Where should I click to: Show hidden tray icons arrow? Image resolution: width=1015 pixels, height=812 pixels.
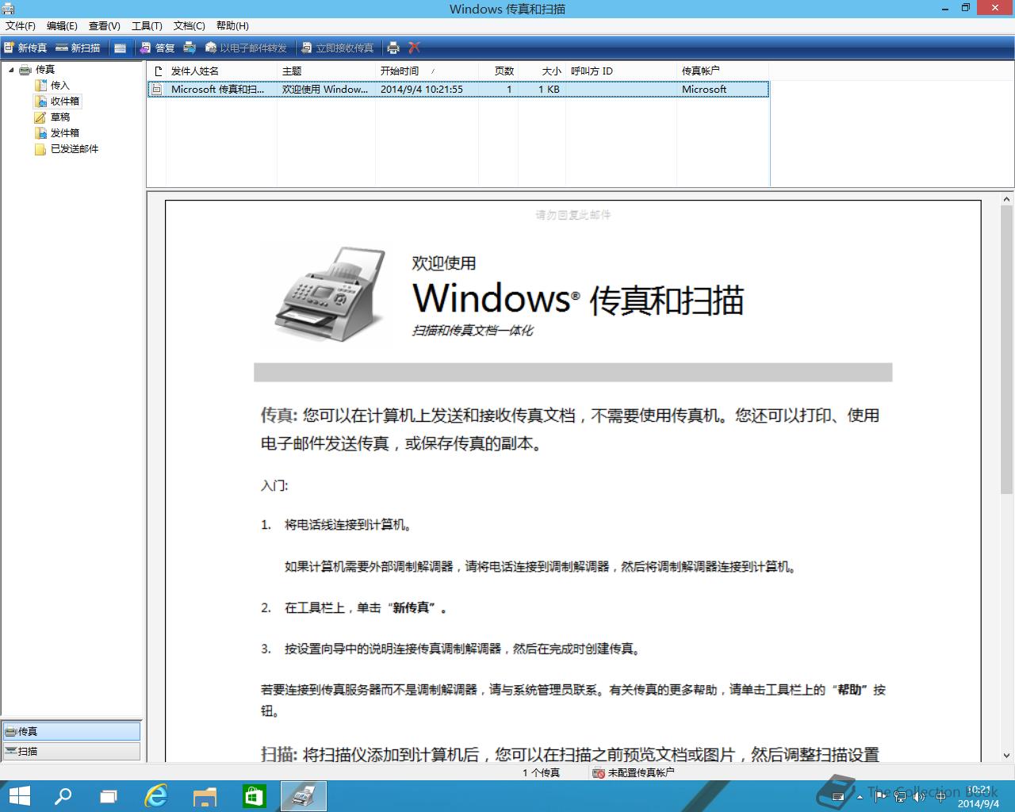tap(860, 796)
